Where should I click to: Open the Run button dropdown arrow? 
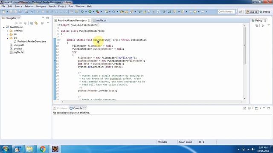point(93,11)
